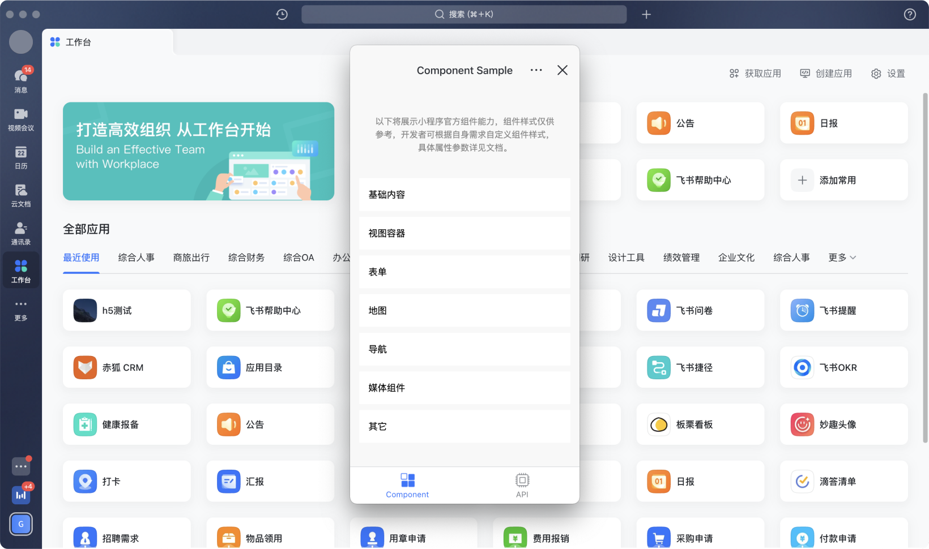Click the plus icon beside search
The height and width of the screenshot is (549, 929).
(646, 14)
